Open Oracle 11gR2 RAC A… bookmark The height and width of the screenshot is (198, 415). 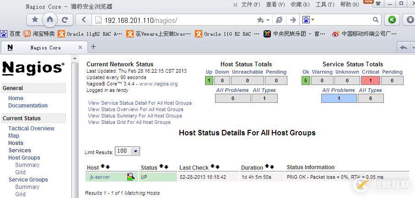pos(90,33)
